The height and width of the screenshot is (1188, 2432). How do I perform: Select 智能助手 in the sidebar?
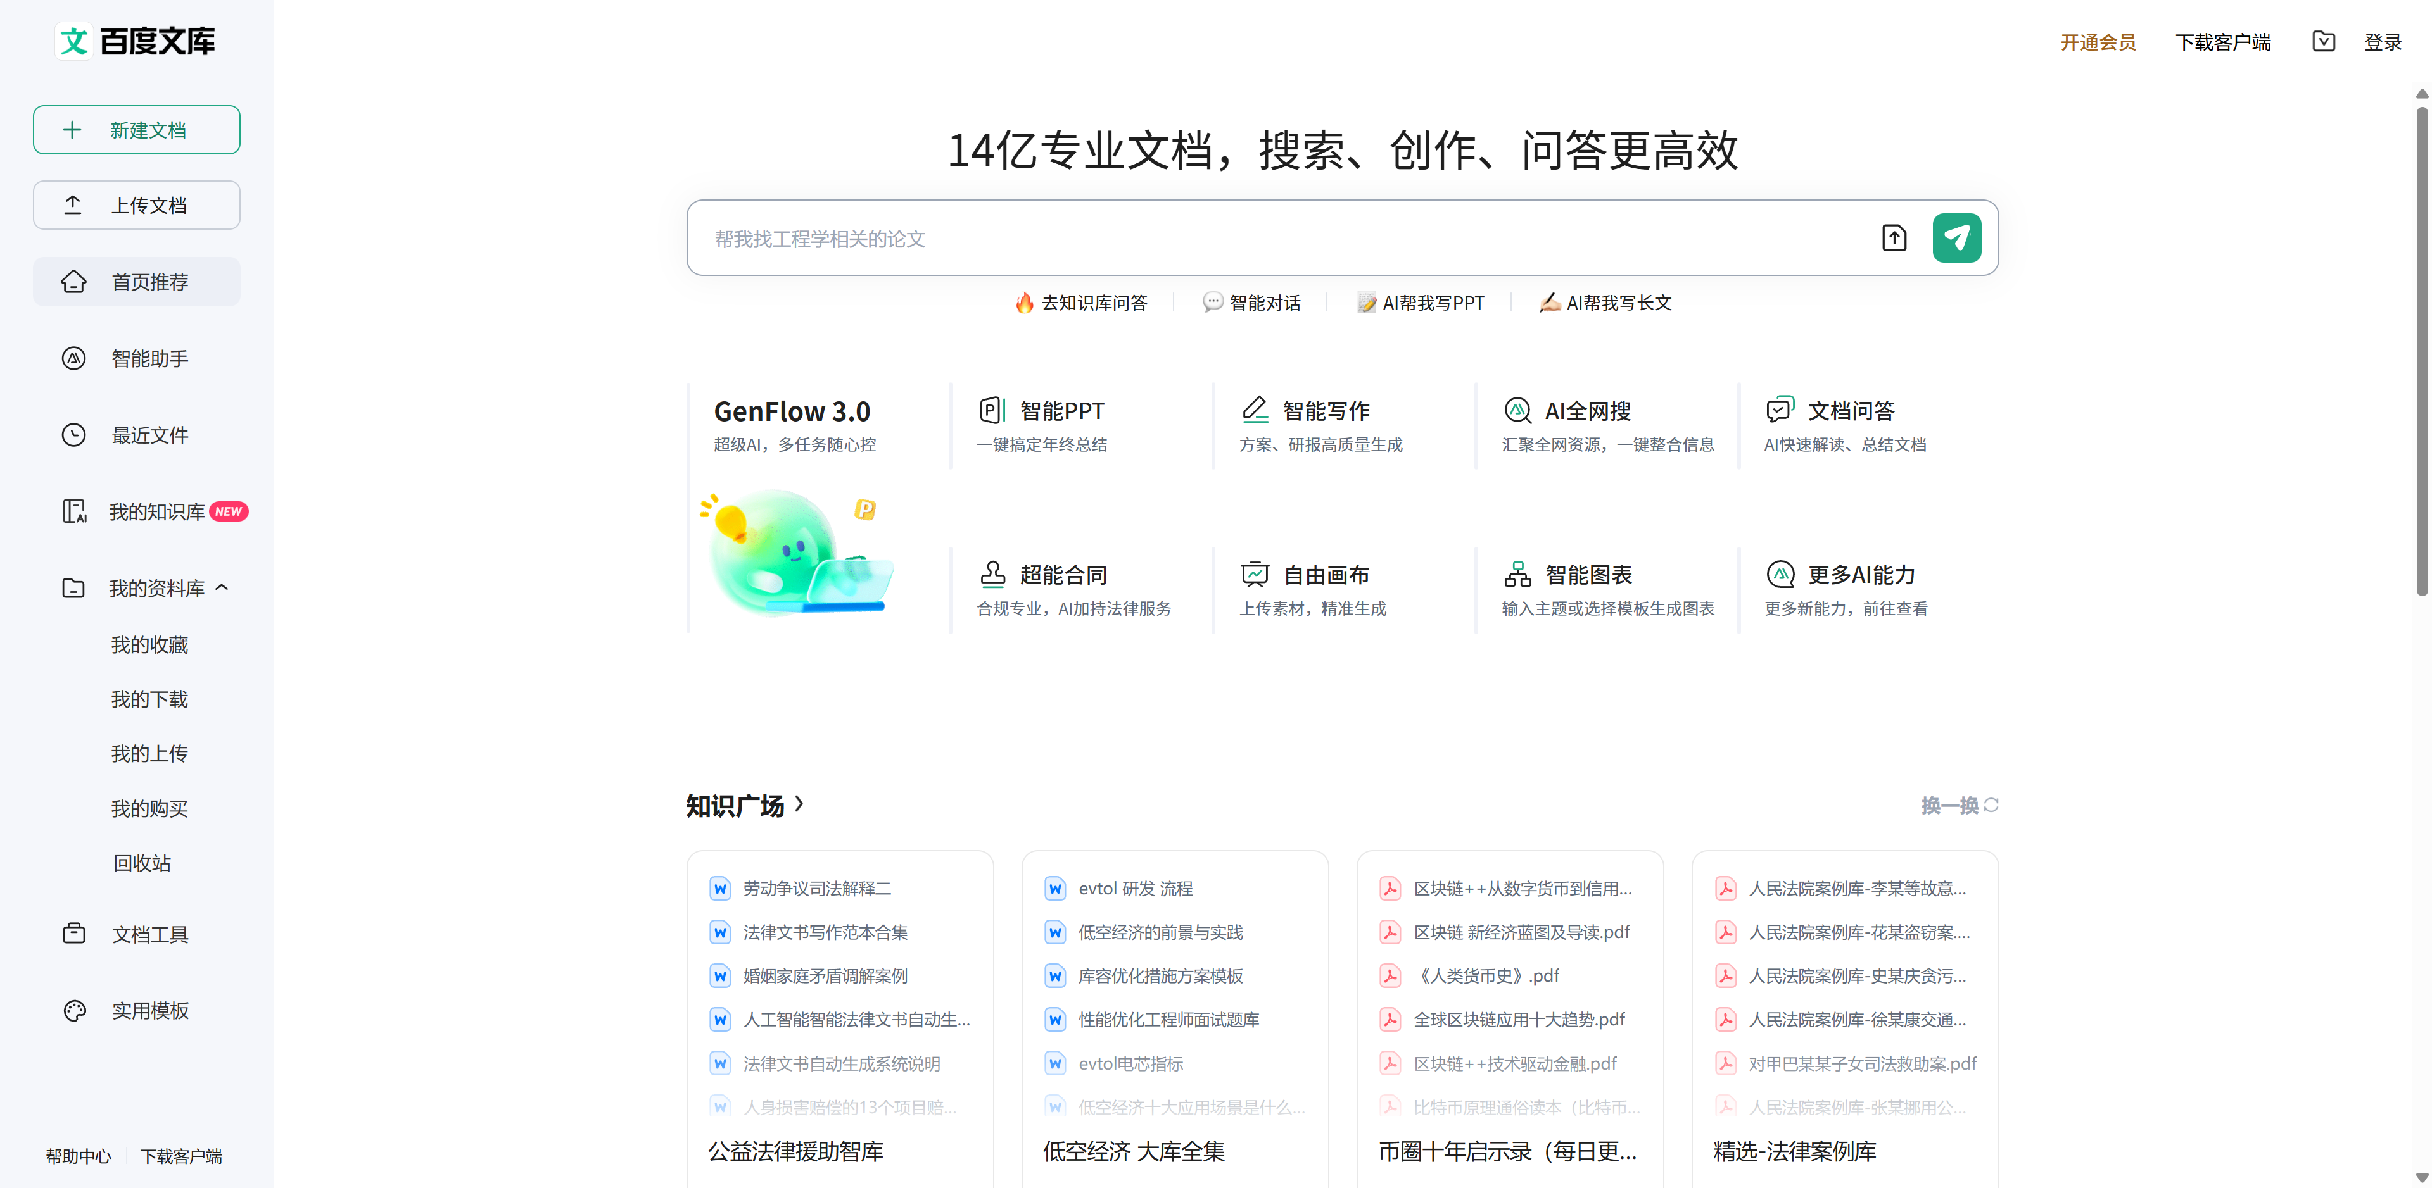[149, 359]
